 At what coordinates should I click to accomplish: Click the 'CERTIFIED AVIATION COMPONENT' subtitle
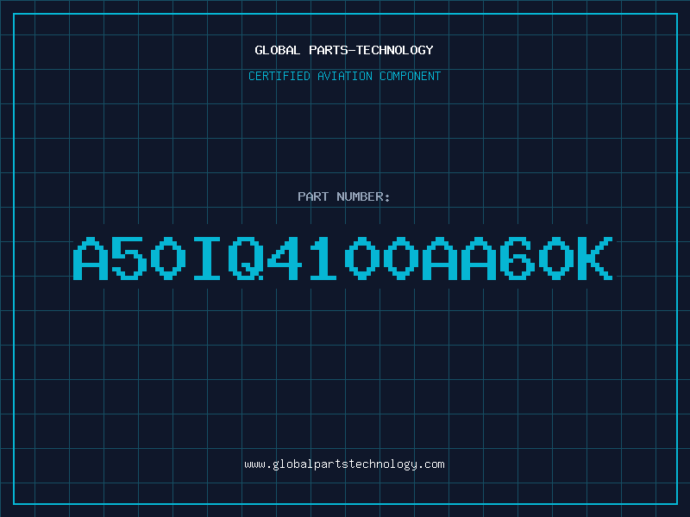(x=344, y=76)
